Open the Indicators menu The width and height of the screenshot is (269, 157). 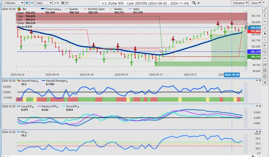pos(240,3)
